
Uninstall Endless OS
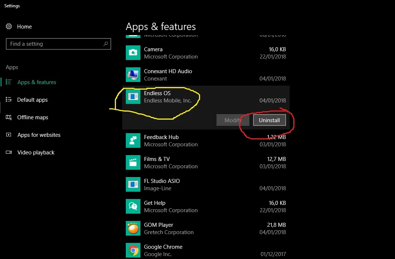(270, 120)
